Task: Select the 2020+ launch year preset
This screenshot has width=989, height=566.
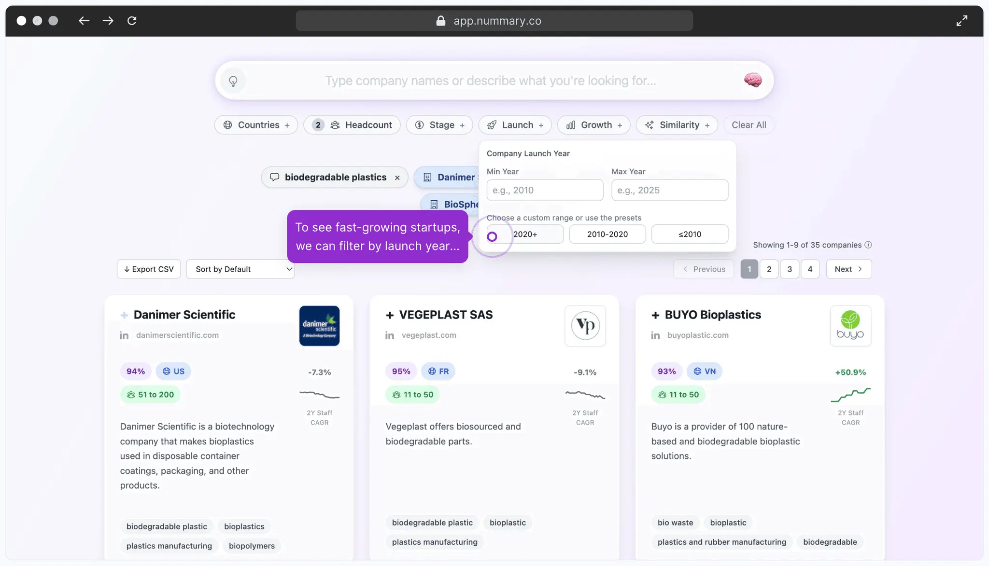Action: click(x=525, y=234)
